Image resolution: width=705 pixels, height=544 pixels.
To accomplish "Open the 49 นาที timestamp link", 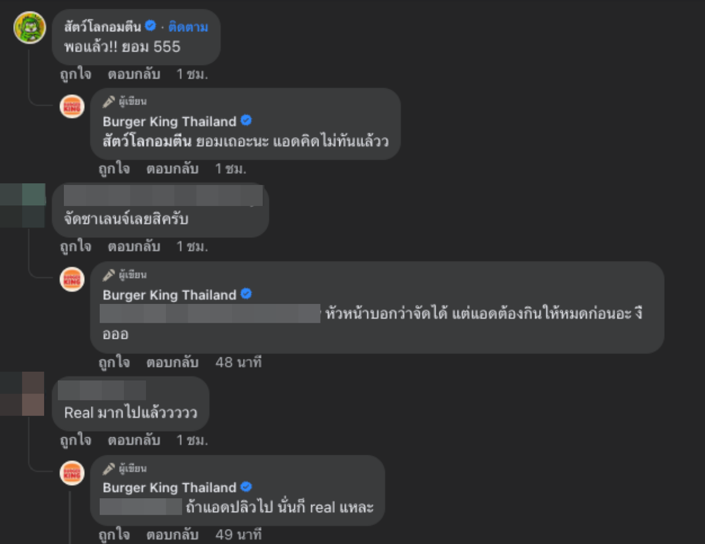I will coord(238,535).
